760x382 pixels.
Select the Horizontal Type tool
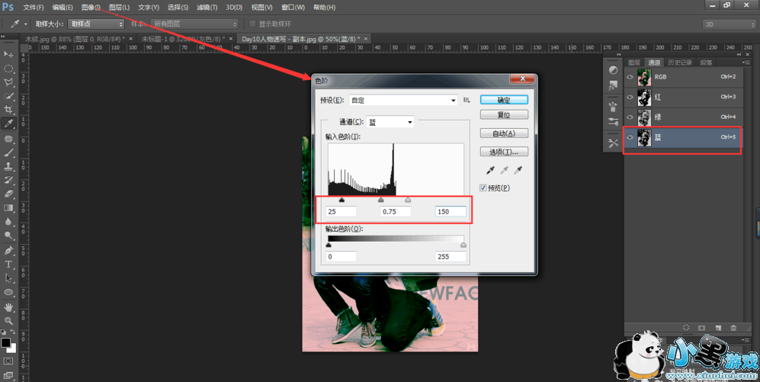click(8, 265)
